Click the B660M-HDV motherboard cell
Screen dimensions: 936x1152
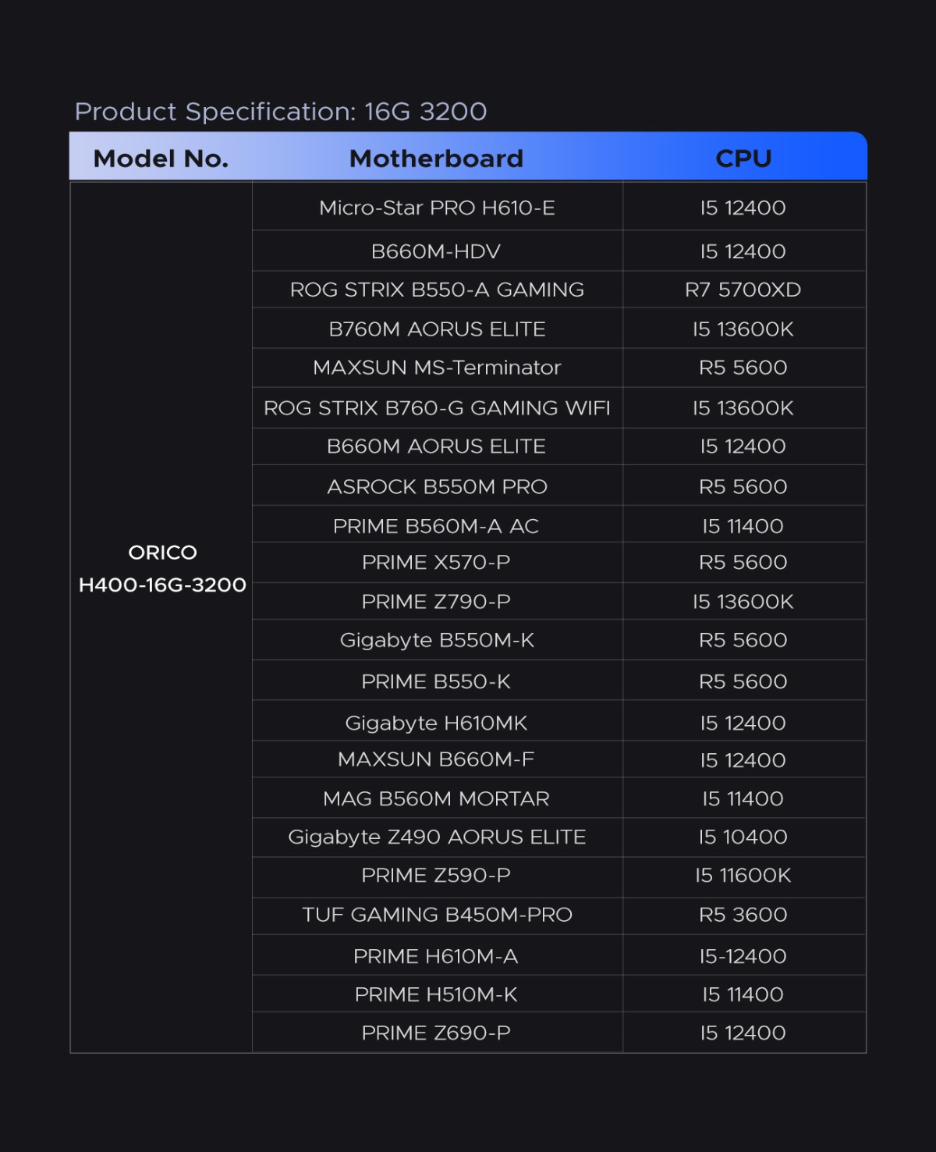coord(436,251)
